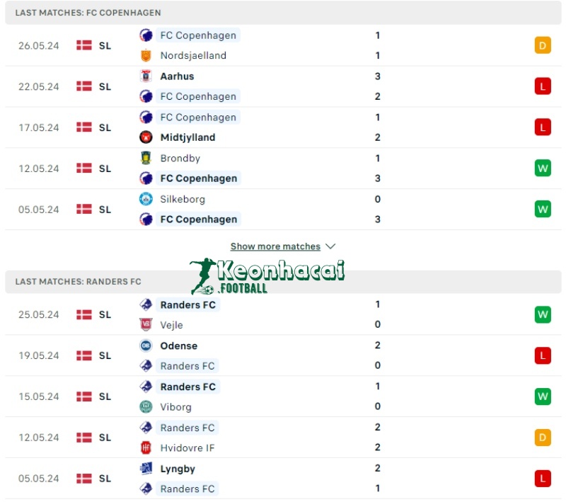Click the Silkeborg team logo
Viewport: 566px width, 502px height.
(x=146, y=199)
